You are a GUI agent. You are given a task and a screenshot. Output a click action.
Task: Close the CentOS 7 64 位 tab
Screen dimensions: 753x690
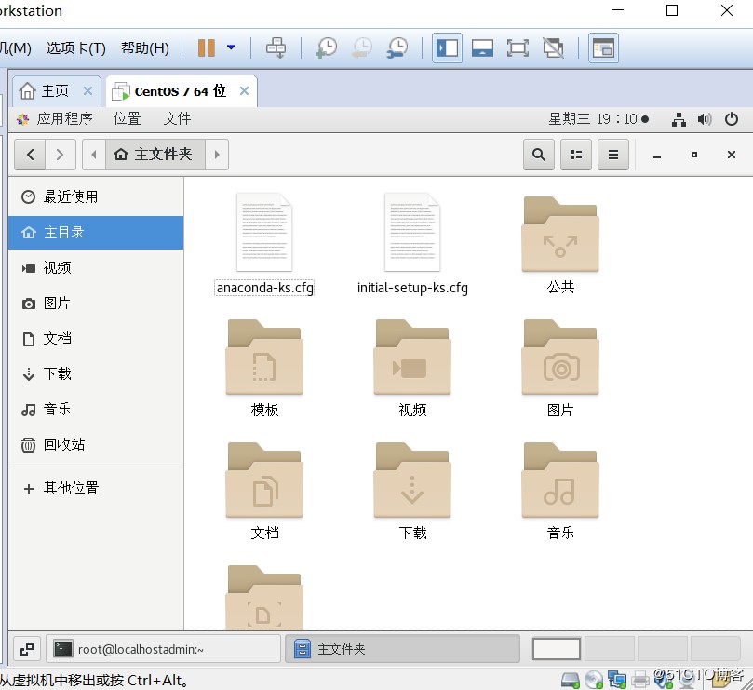[x=245, y=91]
